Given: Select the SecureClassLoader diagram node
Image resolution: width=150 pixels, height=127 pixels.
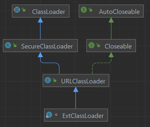Looking at the screenshot, I should point(40,46).
